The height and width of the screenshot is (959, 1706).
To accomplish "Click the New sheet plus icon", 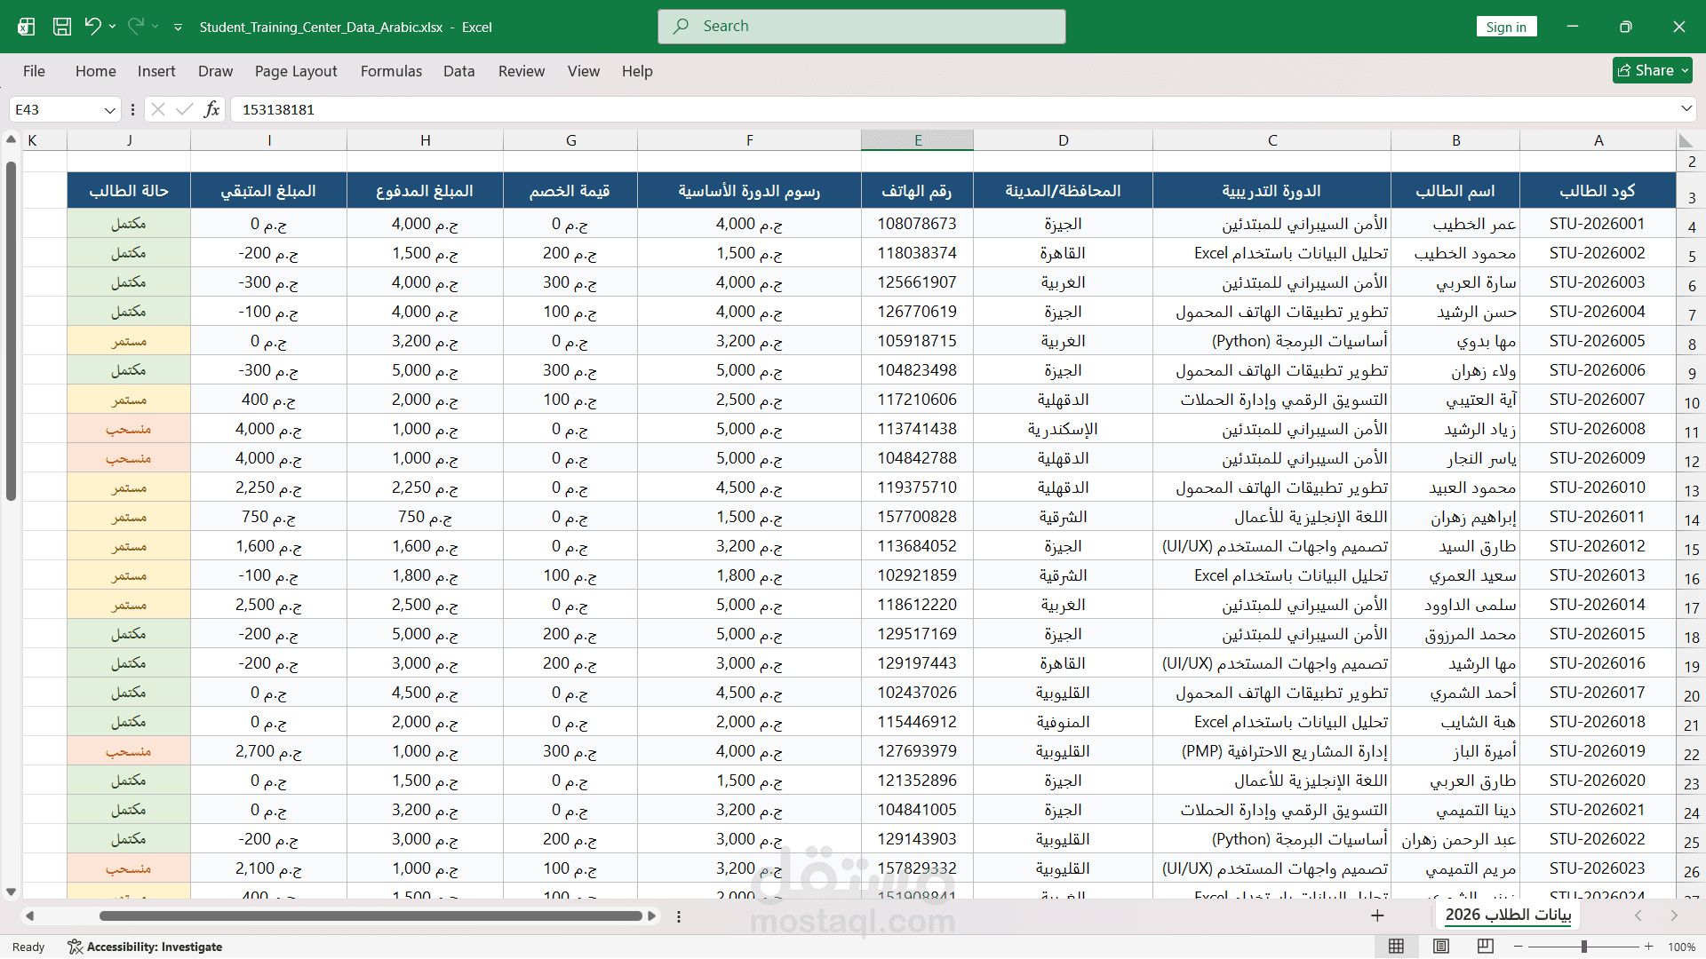I will point(1377,915).
